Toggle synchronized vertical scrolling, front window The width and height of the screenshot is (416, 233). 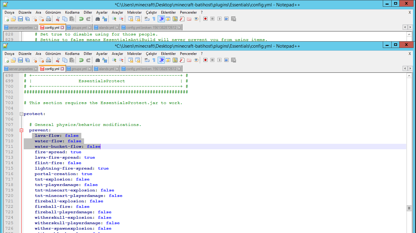130,60
